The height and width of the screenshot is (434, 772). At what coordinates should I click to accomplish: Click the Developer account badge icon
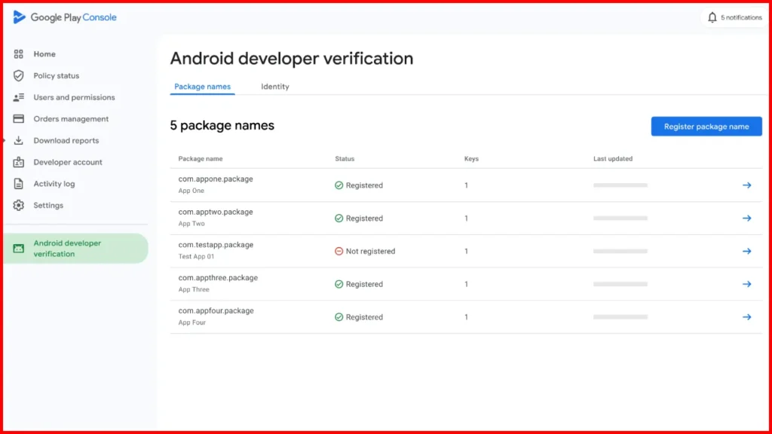click(x=19, y=162)
